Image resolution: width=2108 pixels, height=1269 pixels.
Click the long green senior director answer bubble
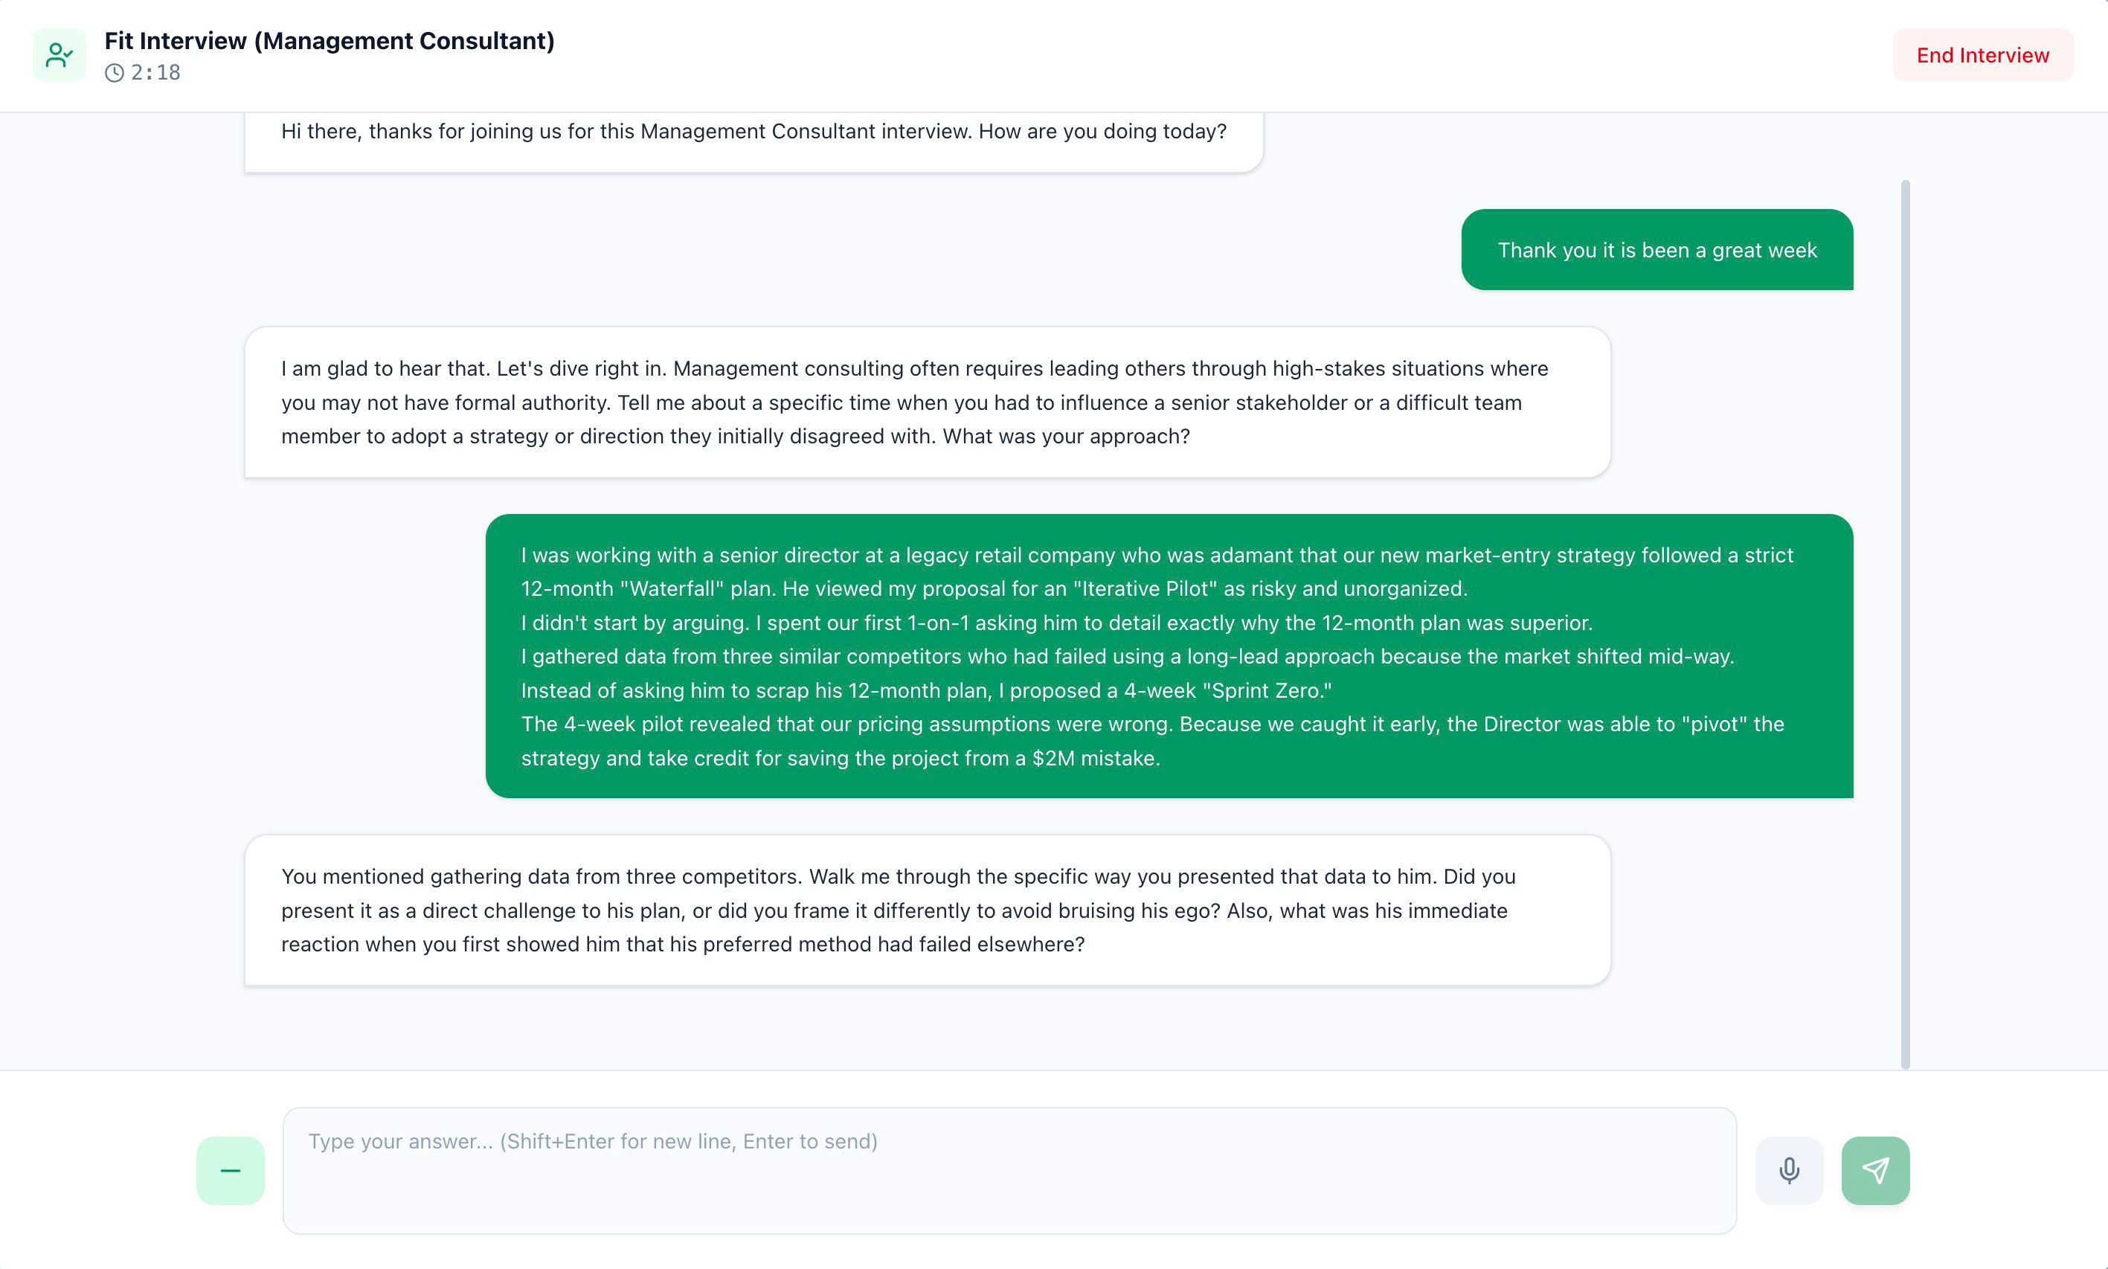click(1169, 656)
